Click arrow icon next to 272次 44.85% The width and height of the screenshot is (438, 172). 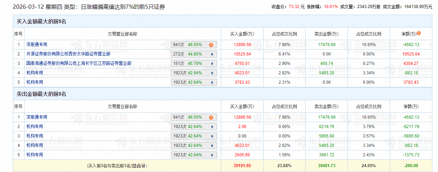212,54
